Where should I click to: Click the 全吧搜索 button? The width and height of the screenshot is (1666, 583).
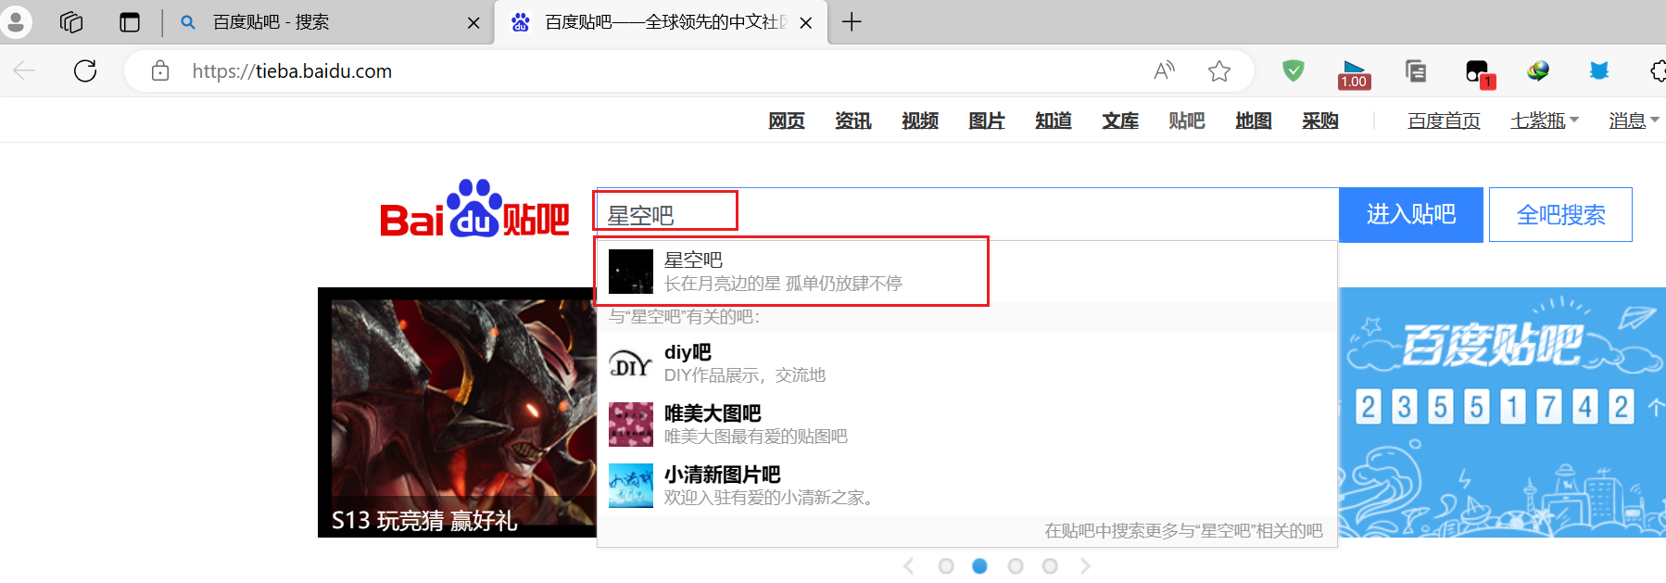(x=1560, y=215)
